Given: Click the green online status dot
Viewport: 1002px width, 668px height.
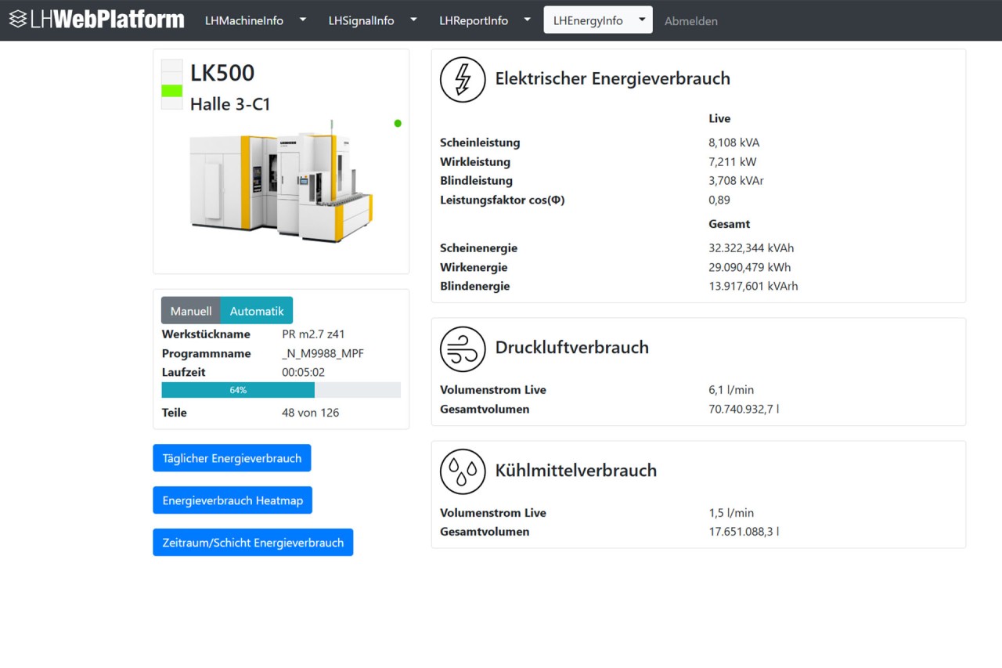Looking at the screenshot, I should [398, 123].
